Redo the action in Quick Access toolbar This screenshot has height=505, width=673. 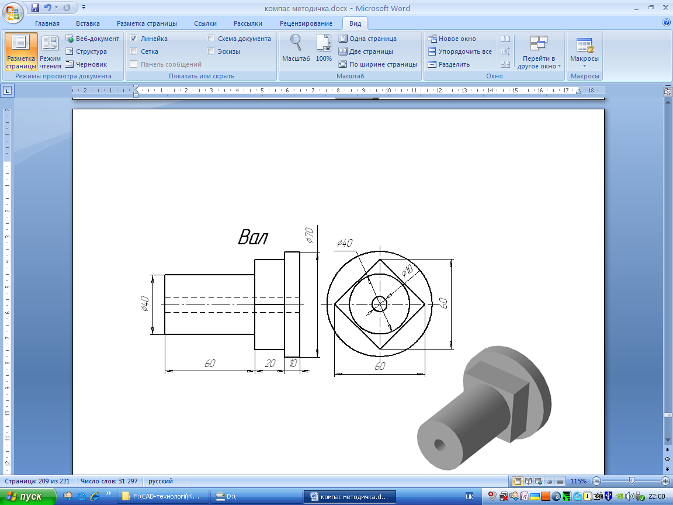(67, 7)
